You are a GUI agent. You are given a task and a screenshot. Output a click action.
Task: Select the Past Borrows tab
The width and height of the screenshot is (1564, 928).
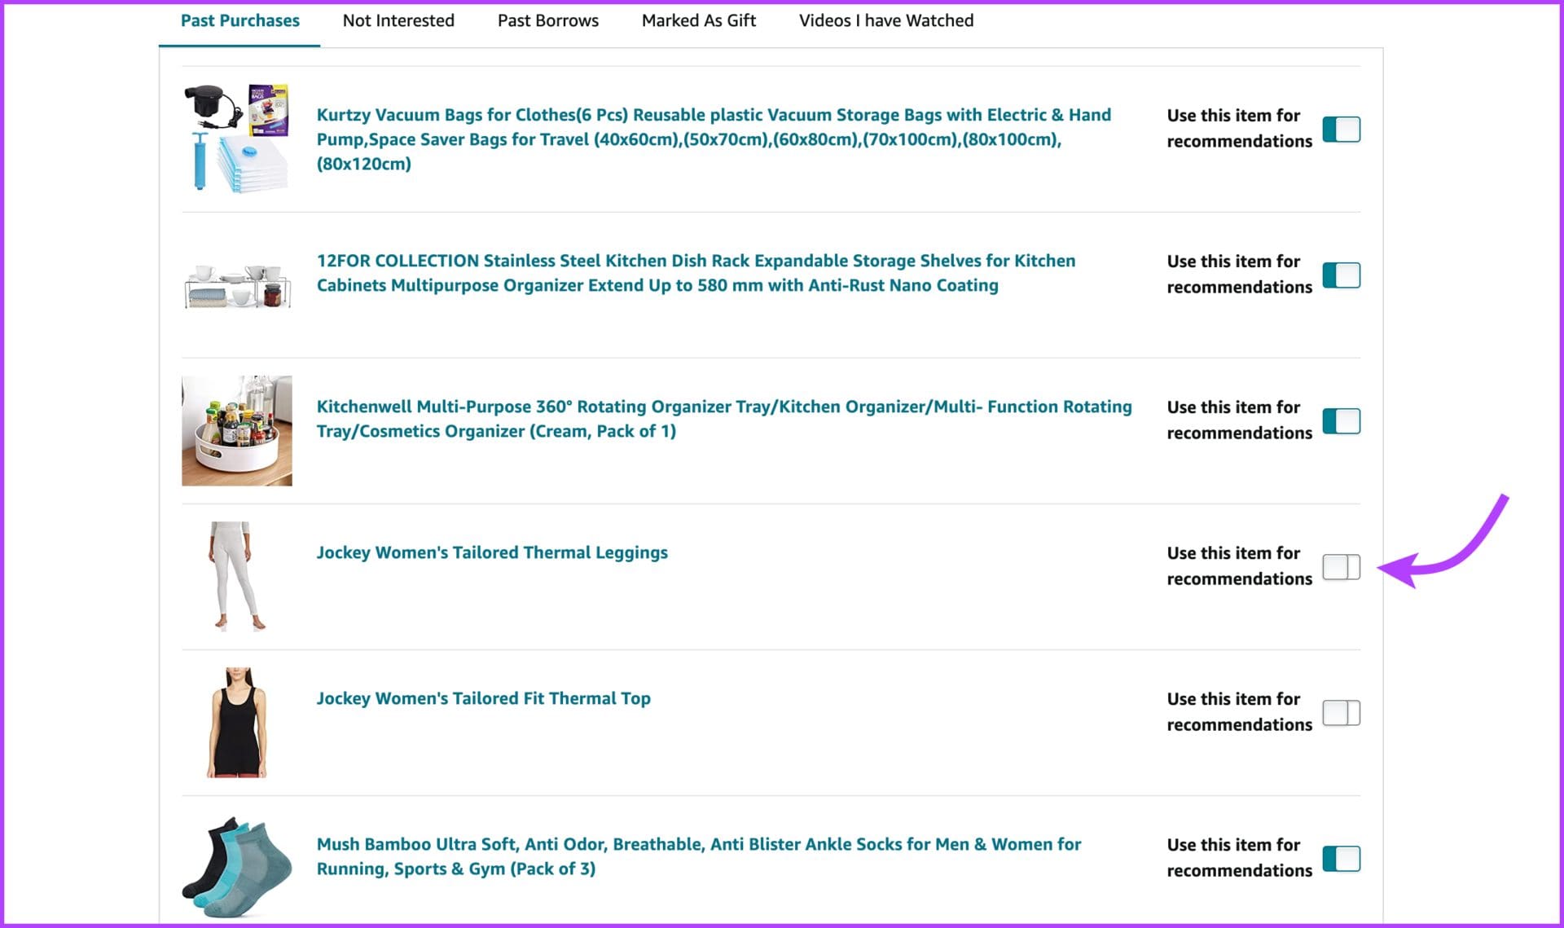click(x=547, y=21)
